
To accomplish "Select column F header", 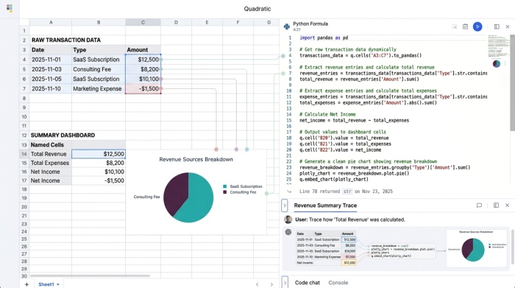I will point(238,22).
